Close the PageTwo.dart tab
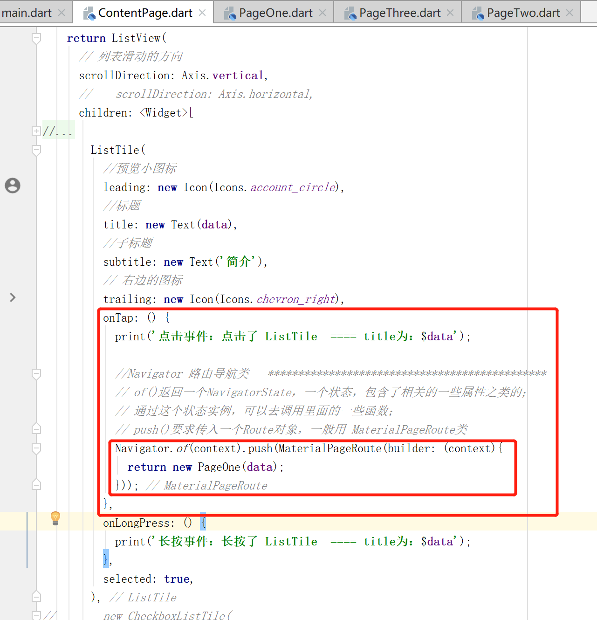The image size is (597, 620). pyautogui.click(x=570, y=13)
